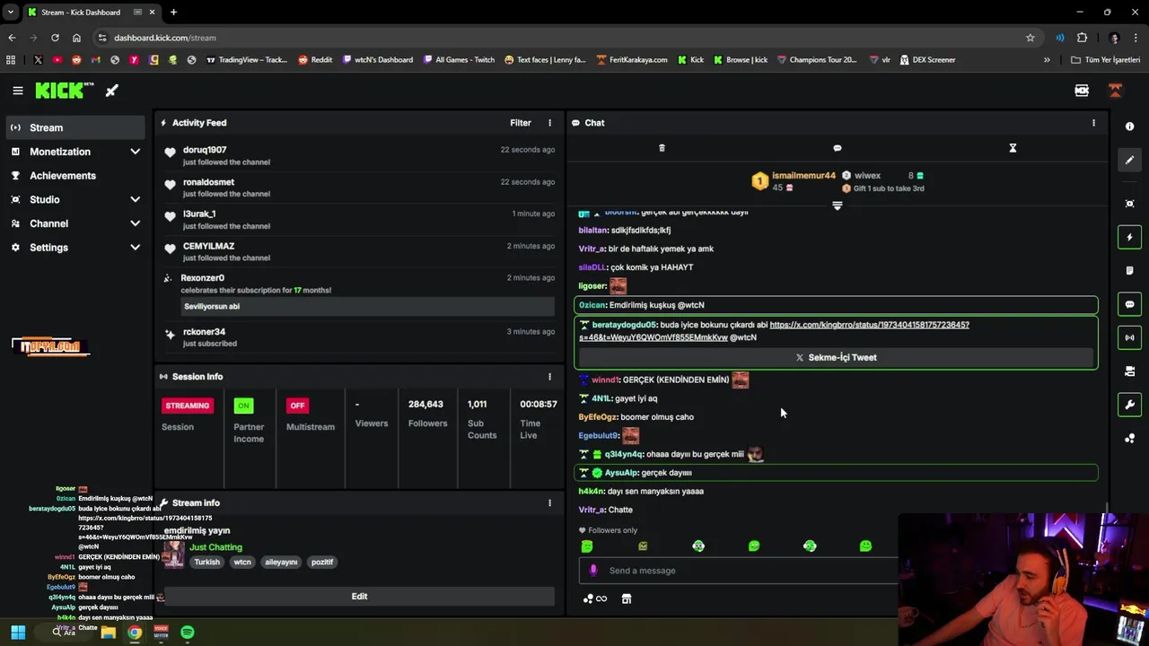
Task: Toggle the lightning bolt activity panel icon
Action: [1129, 237]
